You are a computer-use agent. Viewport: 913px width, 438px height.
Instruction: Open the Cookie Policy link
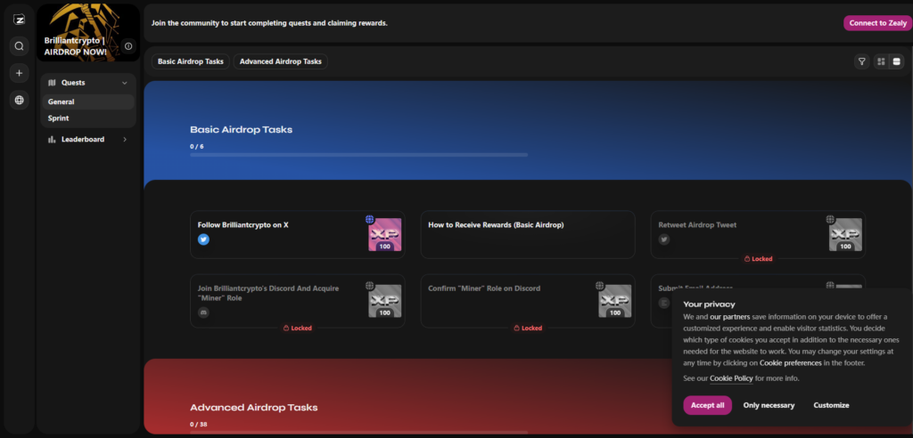click(731, 378)
